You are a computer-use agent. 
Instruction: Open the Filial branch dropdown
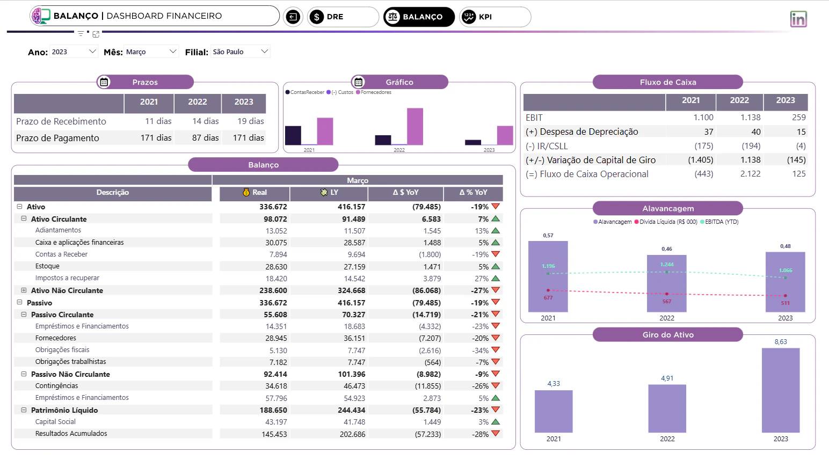click(x=241, y=52)
